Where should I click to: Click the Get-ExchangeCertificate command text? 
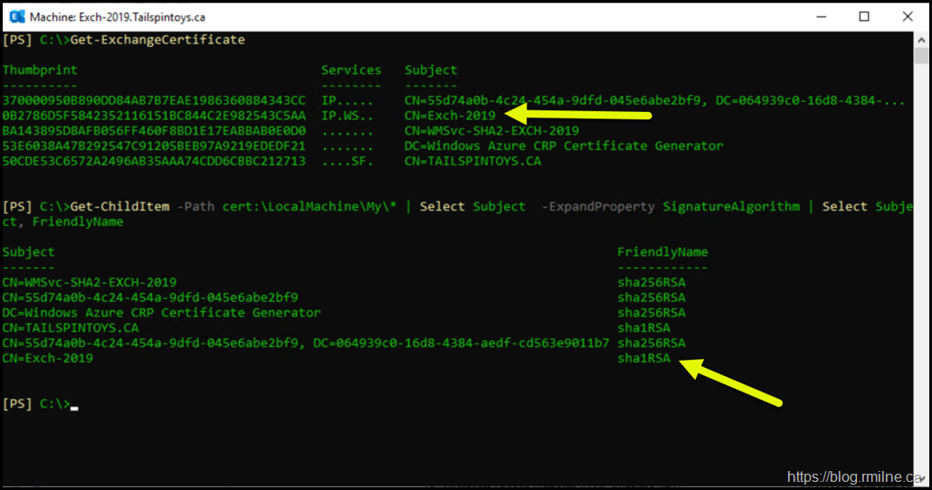click(x=157, y=40)
